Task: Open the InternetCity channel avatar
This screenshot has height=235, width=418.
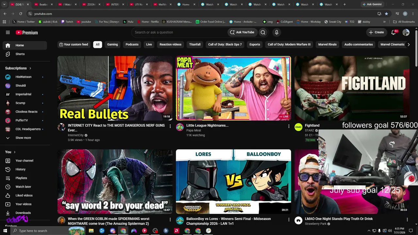Action: [61, 127]
